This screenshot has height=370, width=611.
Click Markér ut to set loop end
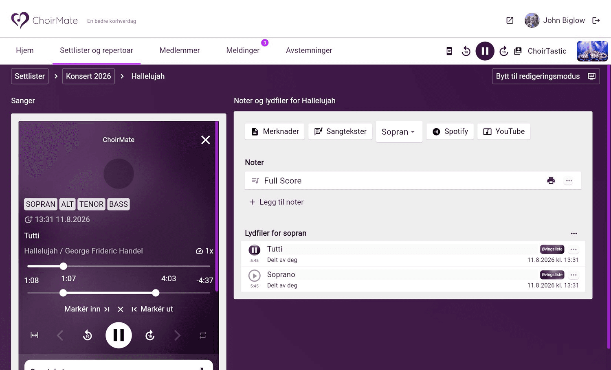[x=152, y=309]
